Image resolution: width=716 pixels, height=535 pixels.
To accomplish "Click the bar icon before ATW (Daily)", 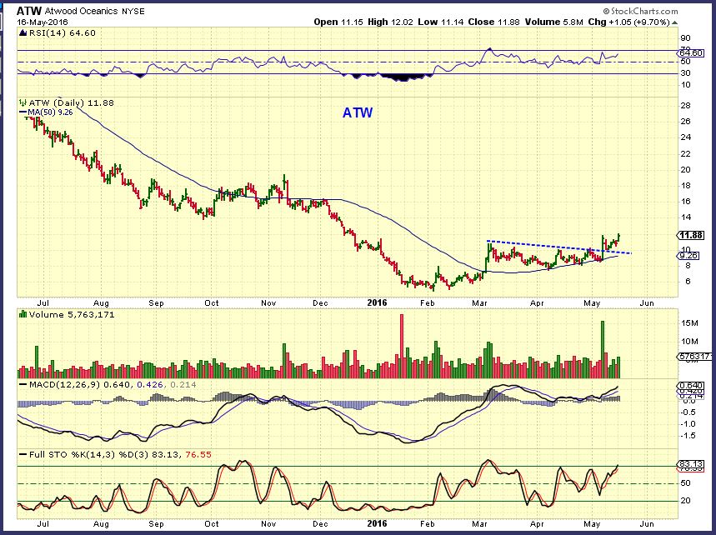I will (23, 102).
